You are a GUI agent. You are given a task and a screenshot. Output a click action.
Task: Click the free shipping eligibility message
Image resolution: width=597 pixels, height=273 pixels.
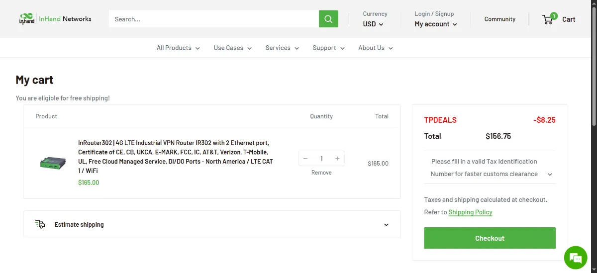click(x=63, y=98)
